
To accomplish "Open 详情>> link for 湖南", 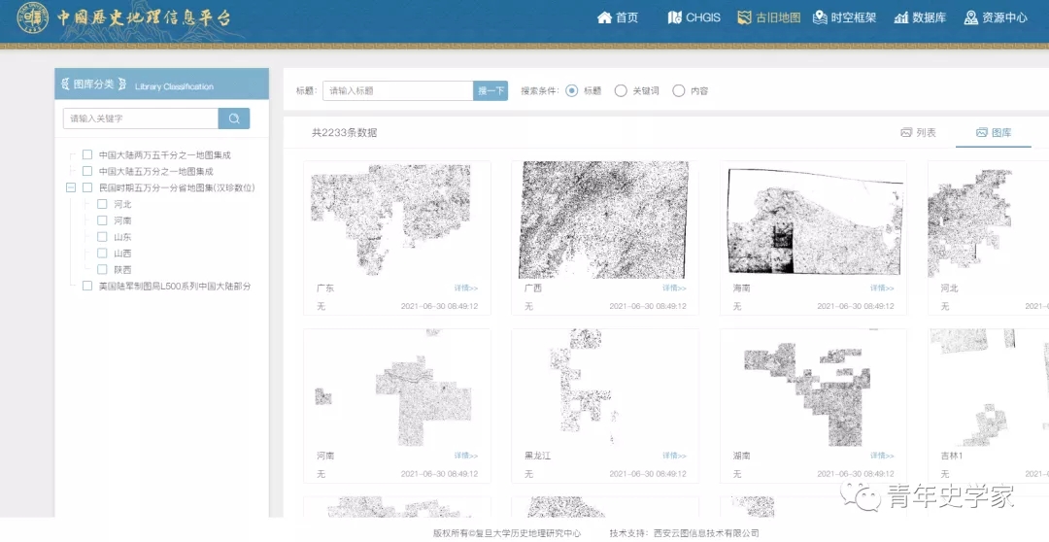I will (882, 456).
